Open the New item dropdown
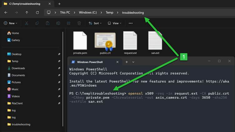This screenshot has width=235, height=132. [x=11, y=23]
